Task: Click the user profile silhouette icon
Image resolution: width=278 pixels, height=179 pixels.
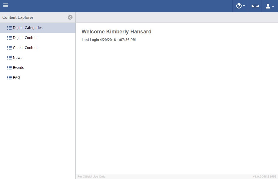Action: [x=268, y=6]
